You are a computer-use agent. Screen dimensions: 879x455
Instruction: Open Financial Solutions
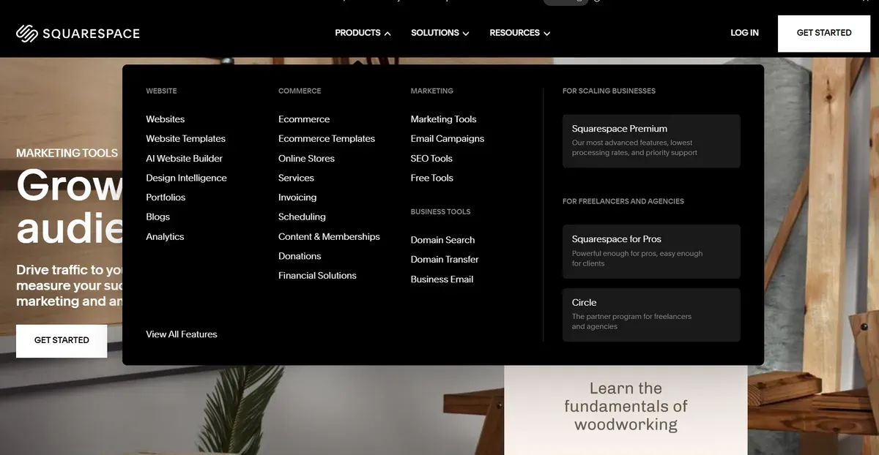tap(317, 276)
